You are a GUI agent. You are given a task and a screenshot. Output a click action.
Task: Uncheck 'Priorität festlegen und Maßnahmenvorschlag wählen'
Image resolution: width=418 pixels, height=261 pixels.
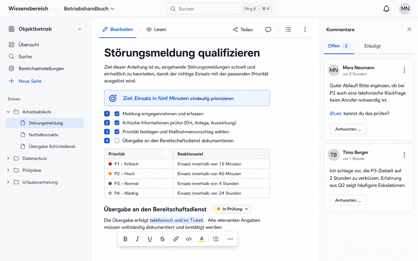pyautogui.click(x=117, y=132)
